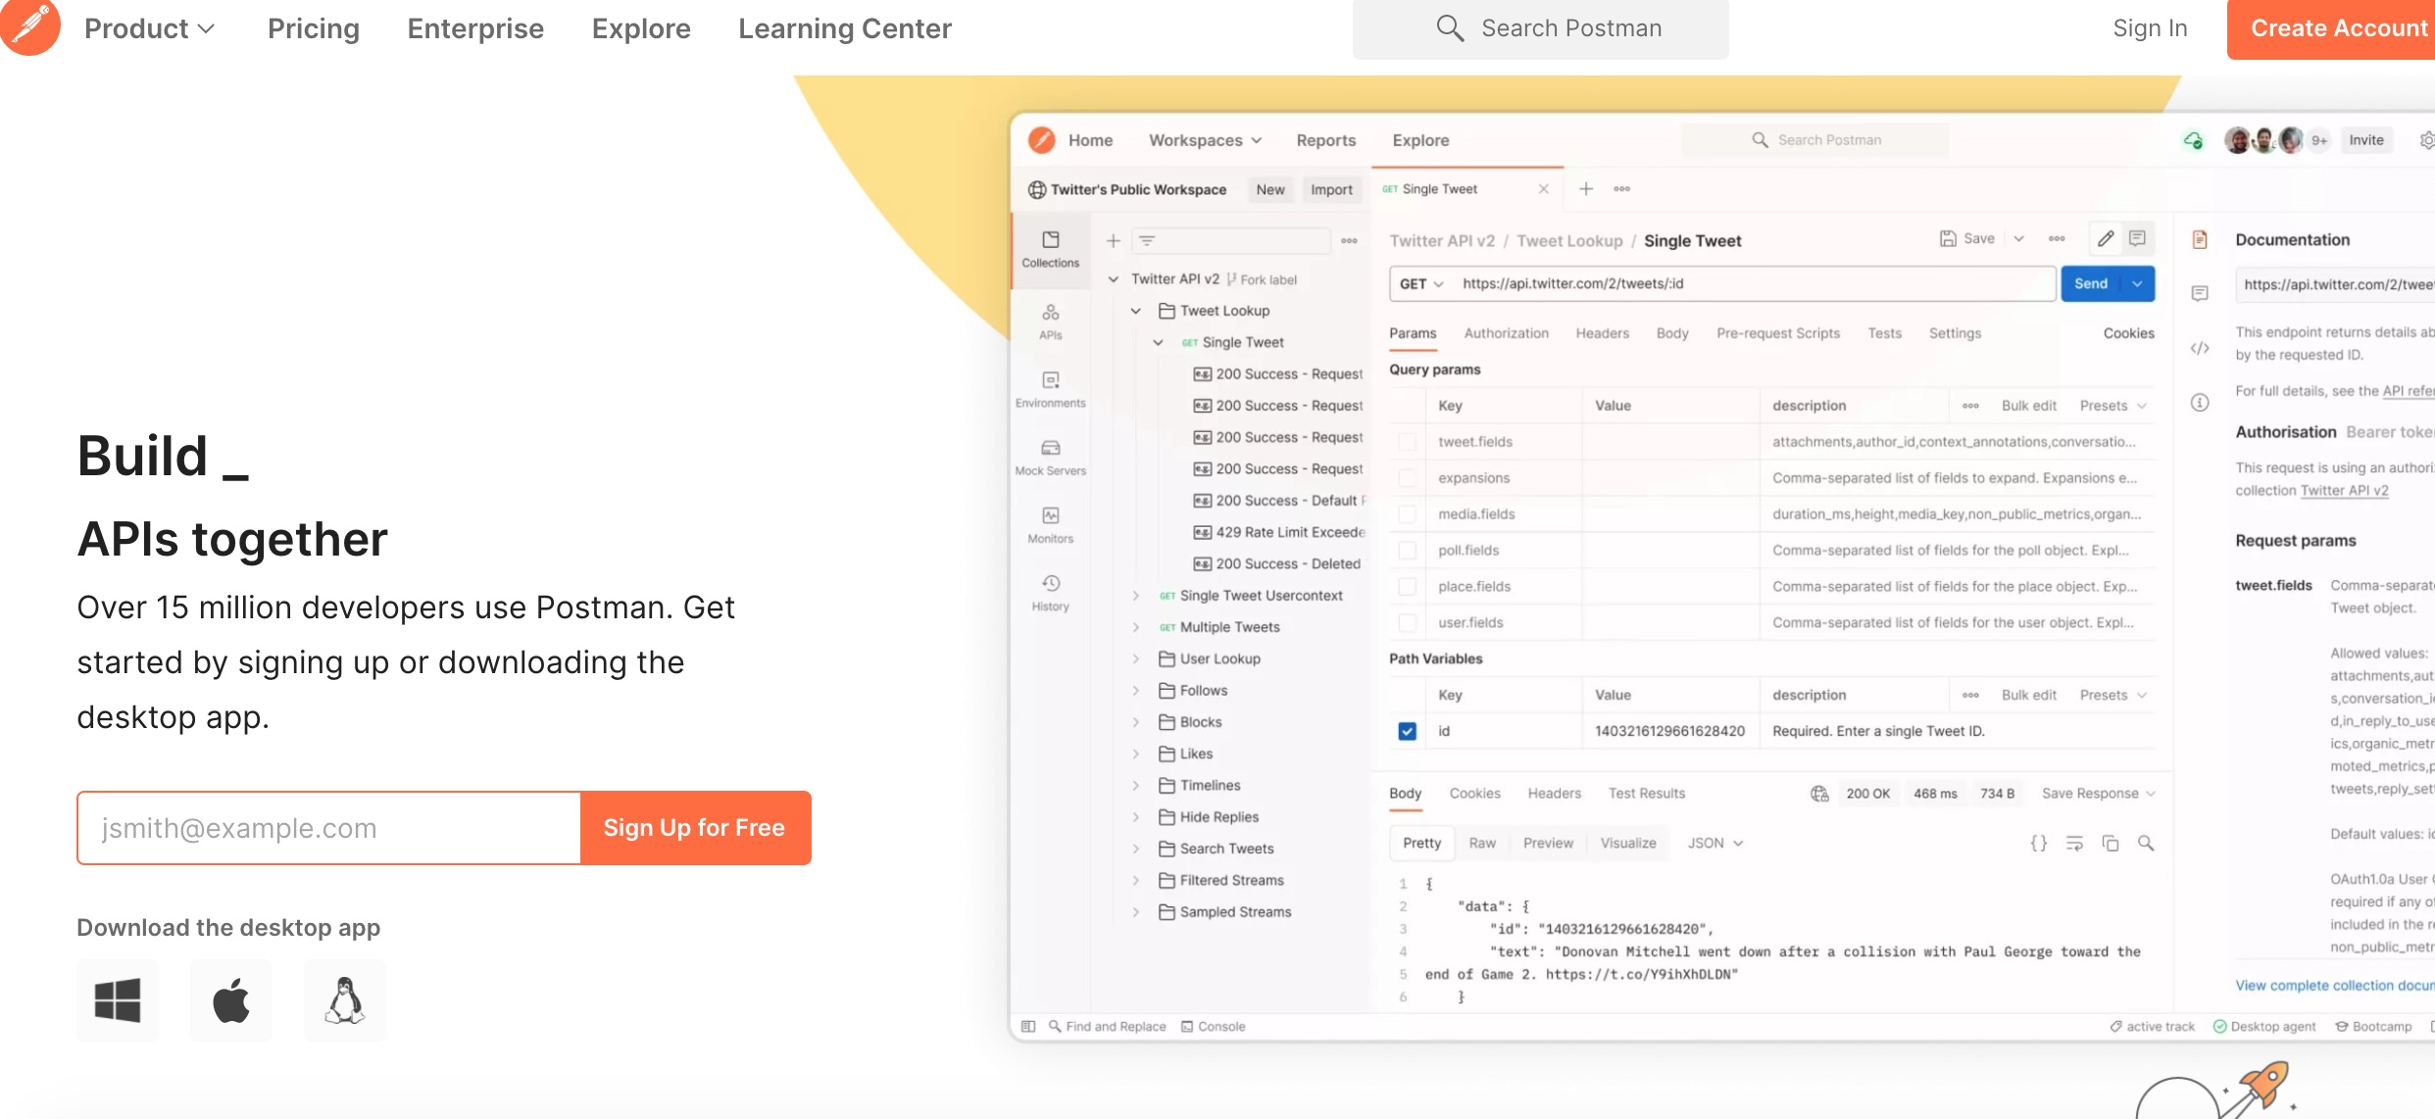The height and width of the screenshot is (1119, 2435).
Task: Click the beautify braces icon
Action: pos(2039,843)
